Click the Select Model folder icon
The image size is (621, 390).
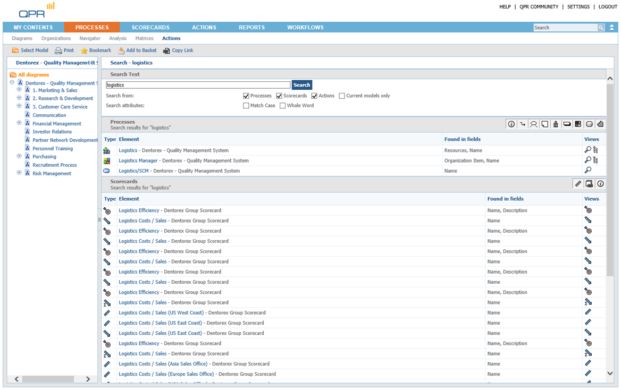click(15, 50)
